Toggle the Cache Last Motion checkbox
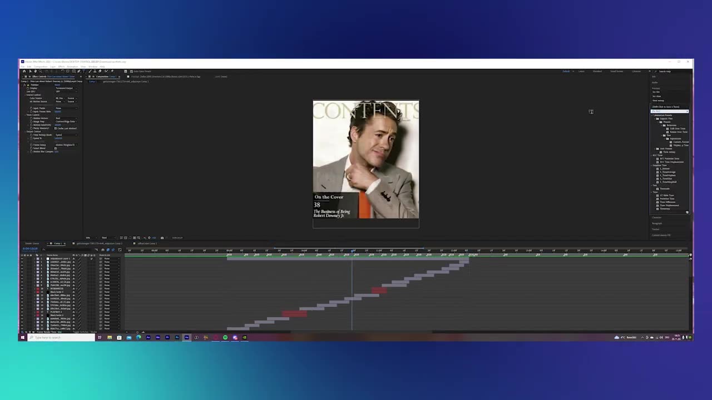The width and height of the screenshot is (712, 400). 56,128
